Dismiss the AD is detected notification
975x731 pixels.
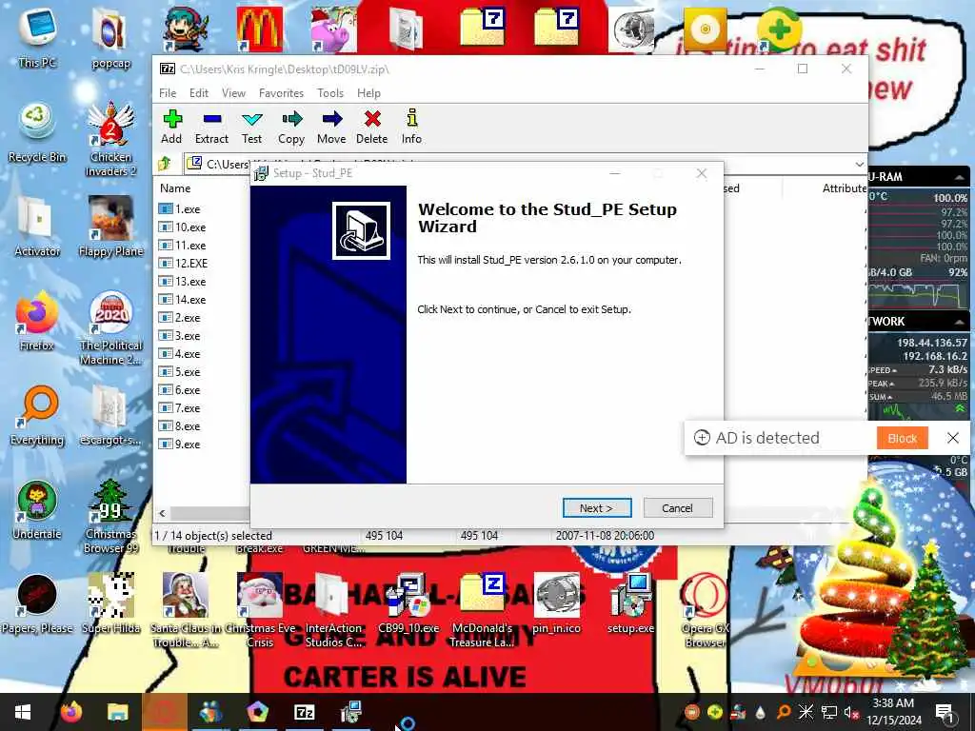click(x=952, y=438)
